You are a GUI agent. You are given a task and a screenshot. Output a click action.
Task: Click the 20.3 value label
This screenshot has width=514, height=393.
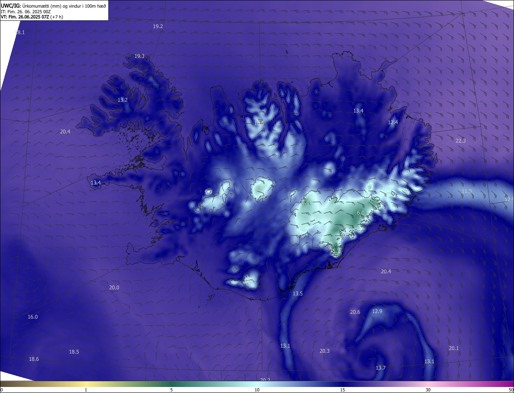pos(324,351)
